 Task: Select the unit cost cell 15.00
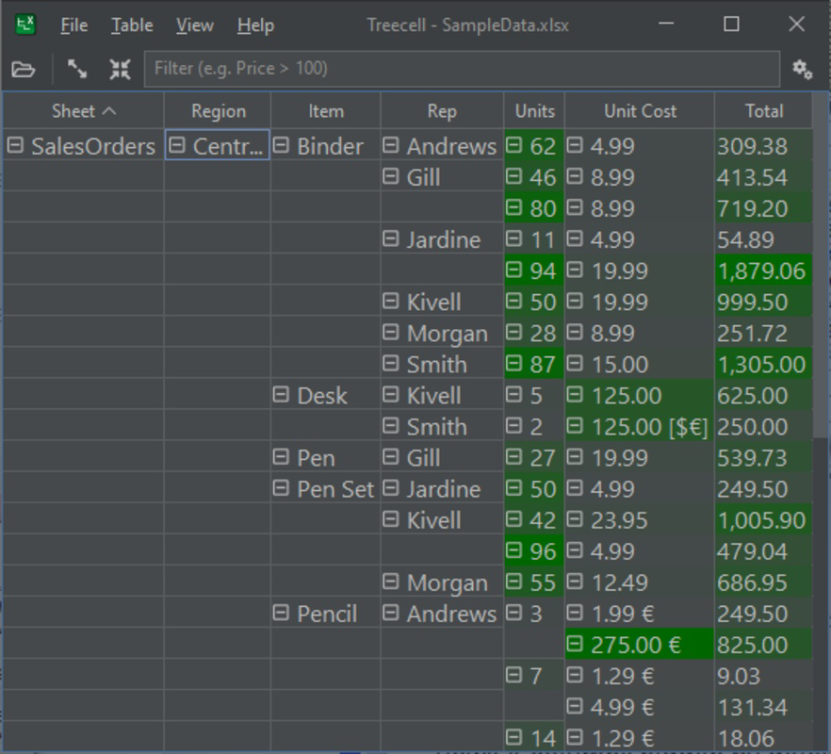tap(640, 364)
